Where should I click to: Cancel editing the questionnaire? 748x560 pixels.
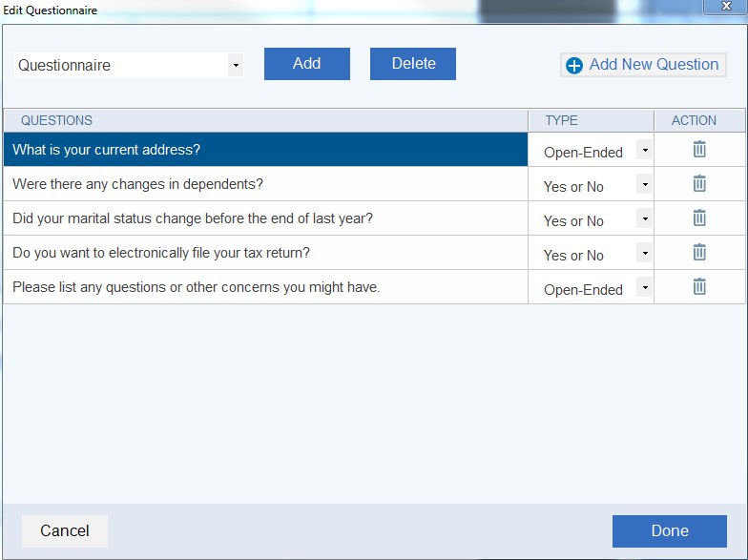(x=65, y=530)
